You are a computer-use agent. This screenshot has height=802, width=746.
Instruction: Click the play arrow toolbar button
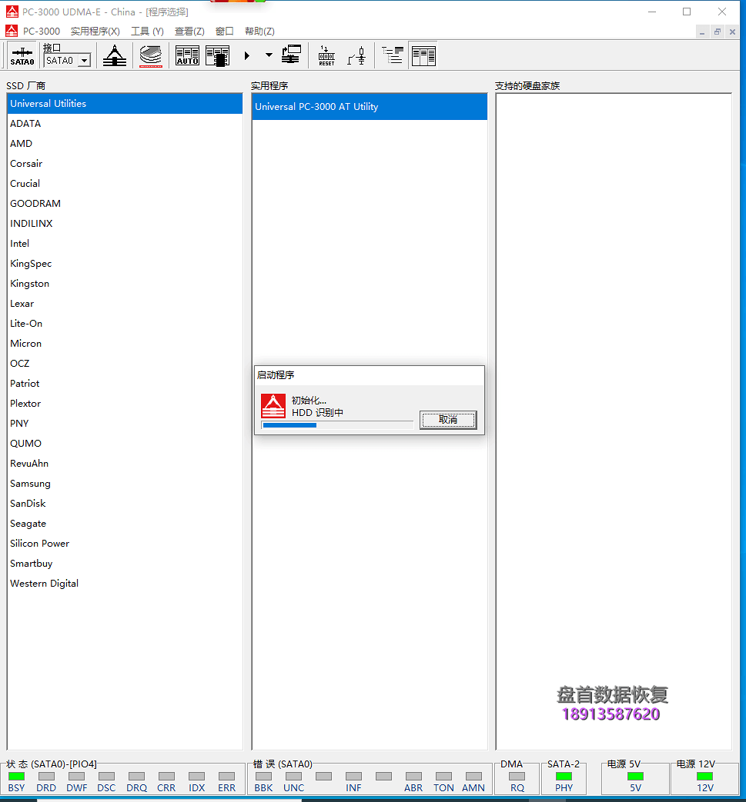pyautogui.click(x=247, y=55)
